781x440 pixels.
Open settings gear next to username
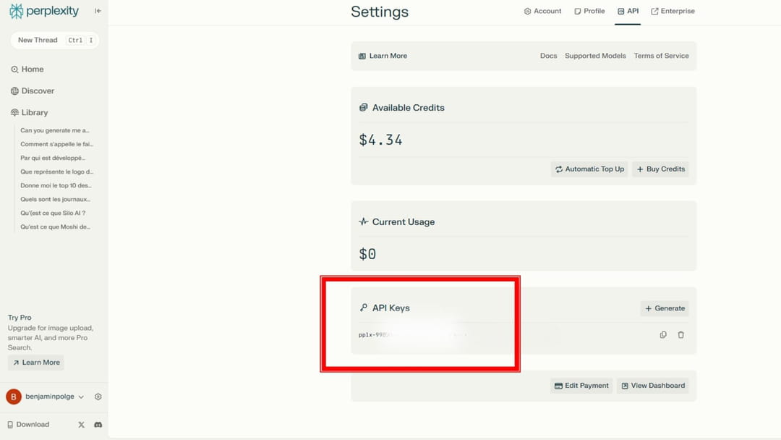98,397
